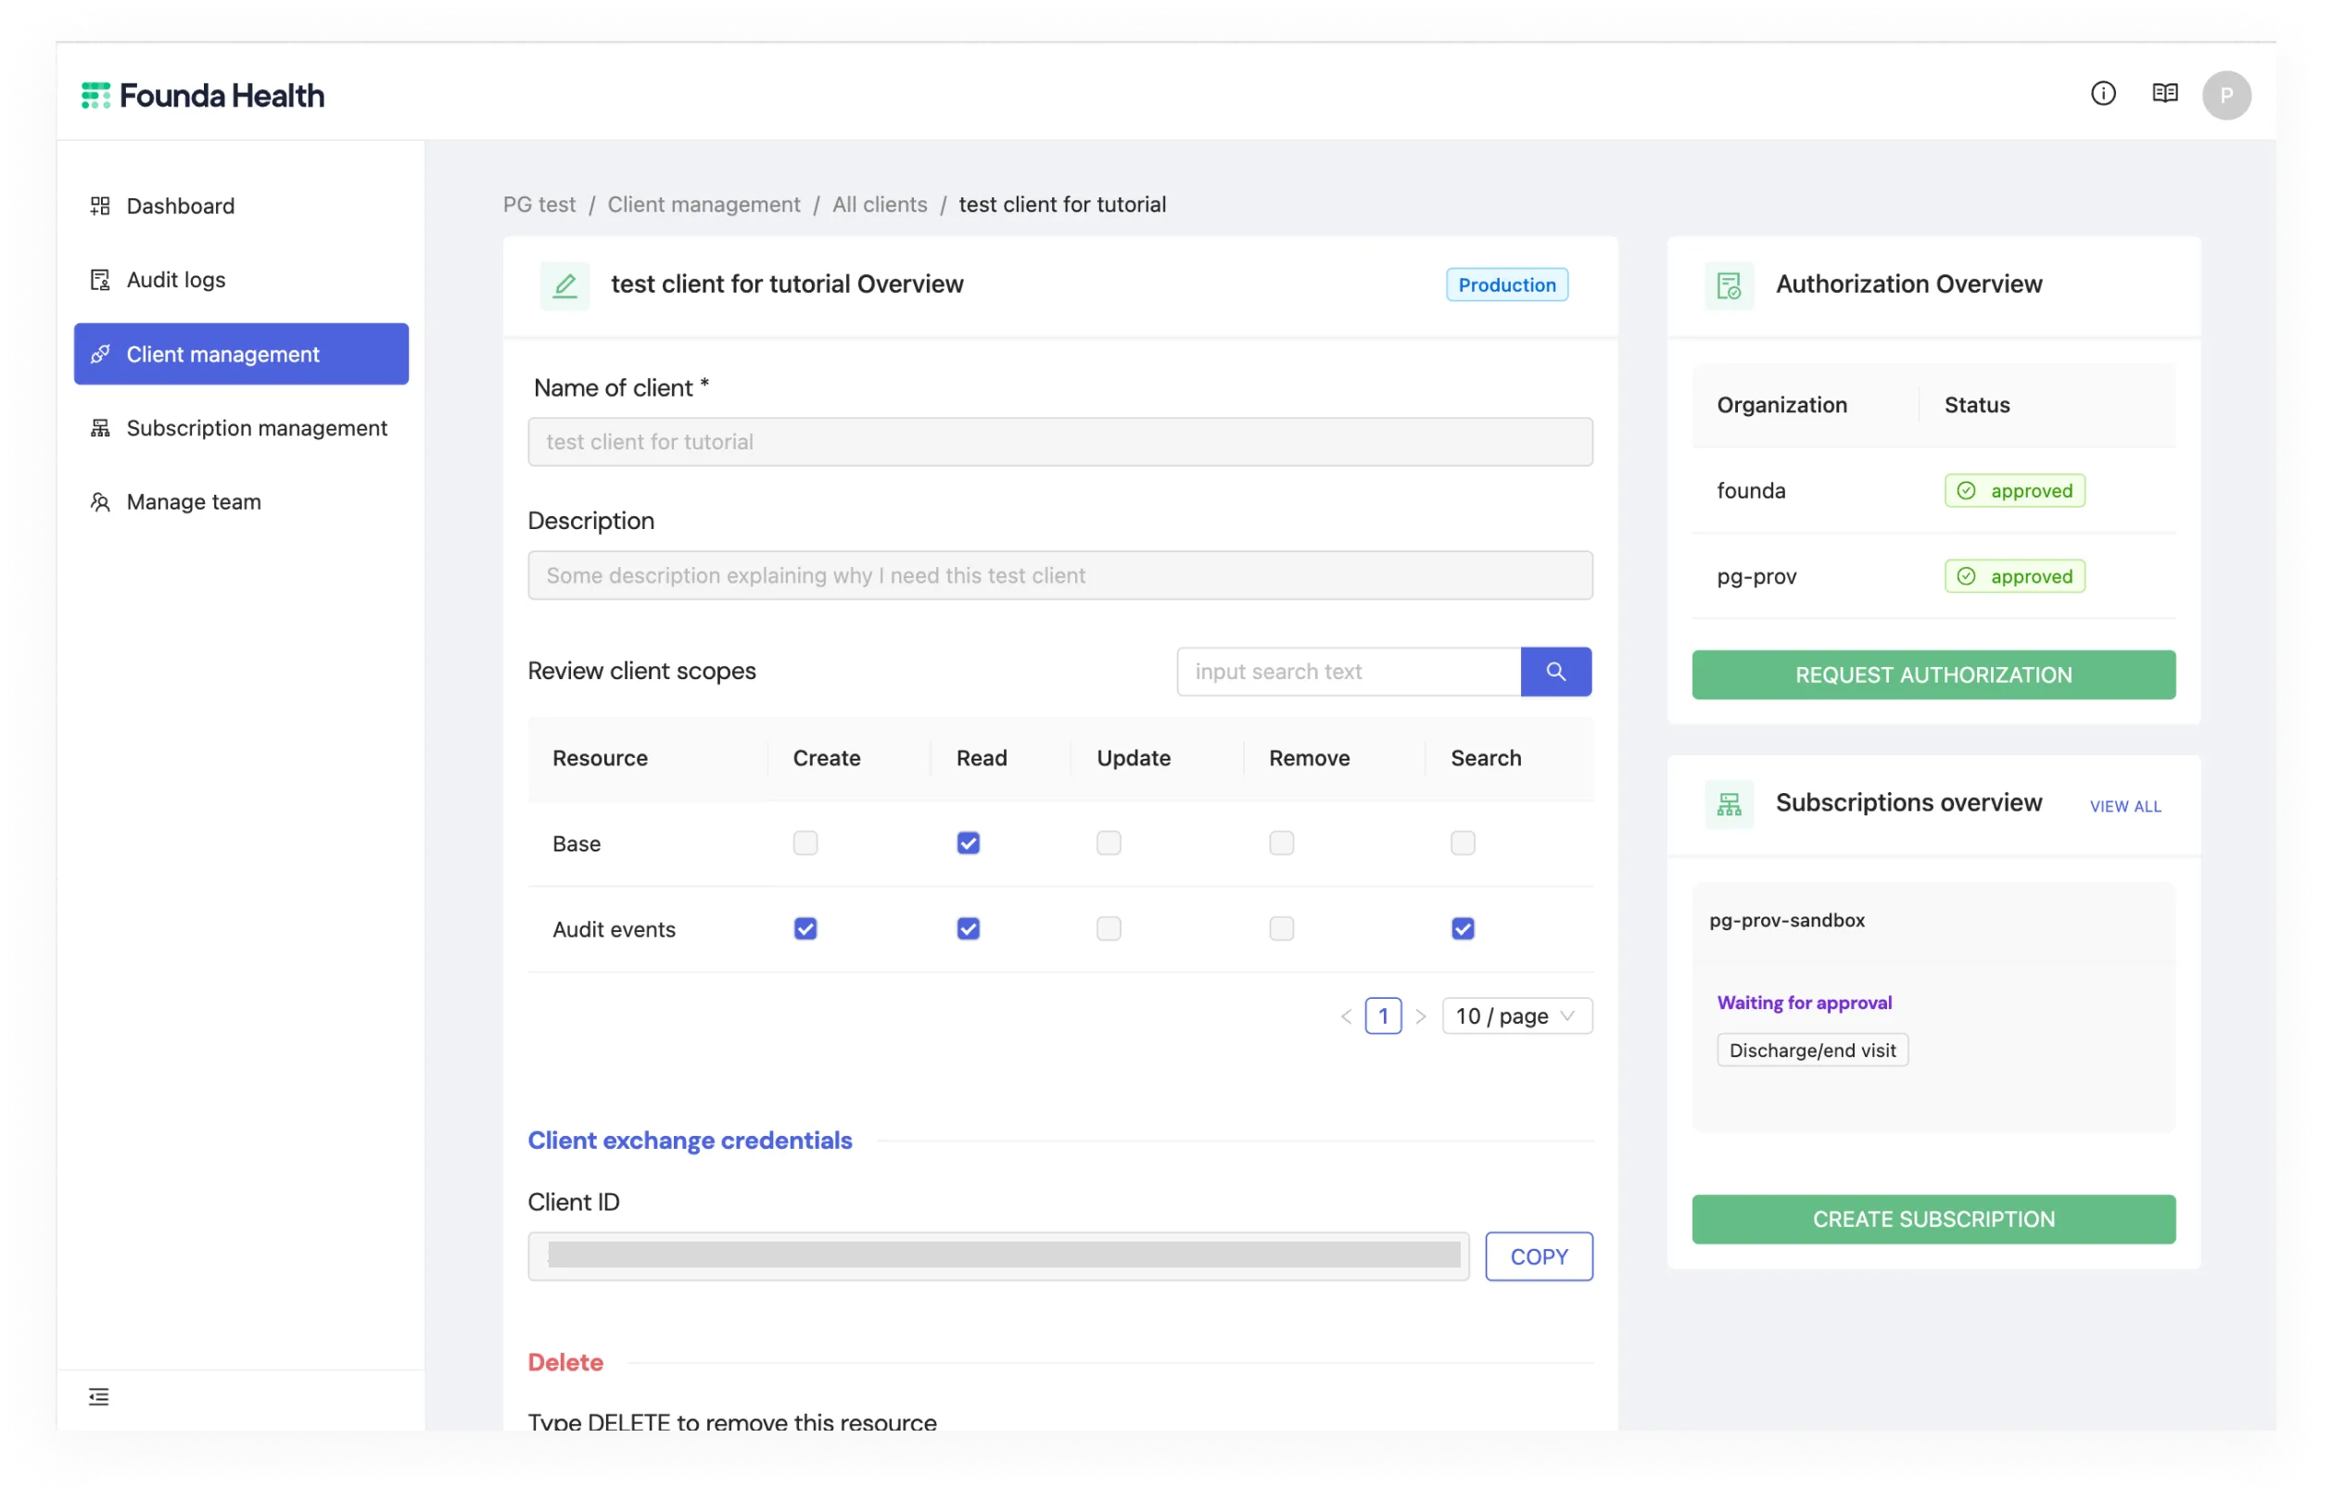Go to previous page arrow in pagination
2332x1501 pixels.
(x=1346, y=1016)
